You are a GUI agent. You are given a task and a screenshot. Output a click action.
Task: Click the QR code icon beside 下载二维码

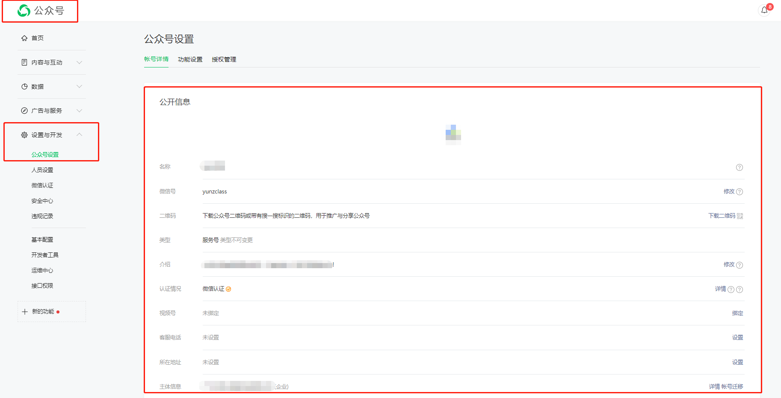point(740,216)
